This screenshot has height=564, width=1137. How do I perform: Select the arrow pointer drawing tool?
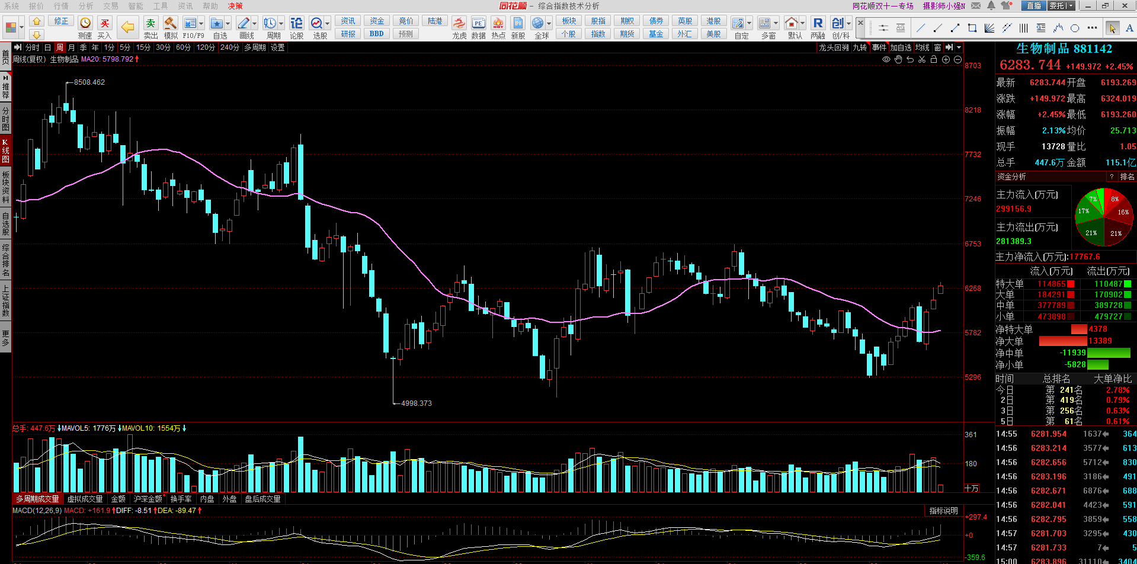(1112, 28)
